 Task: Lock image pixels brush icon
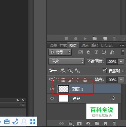click(70, 79)
